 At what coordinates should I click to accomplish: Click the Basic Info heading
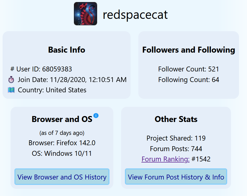pyautogui.click(x=66, y=50)
